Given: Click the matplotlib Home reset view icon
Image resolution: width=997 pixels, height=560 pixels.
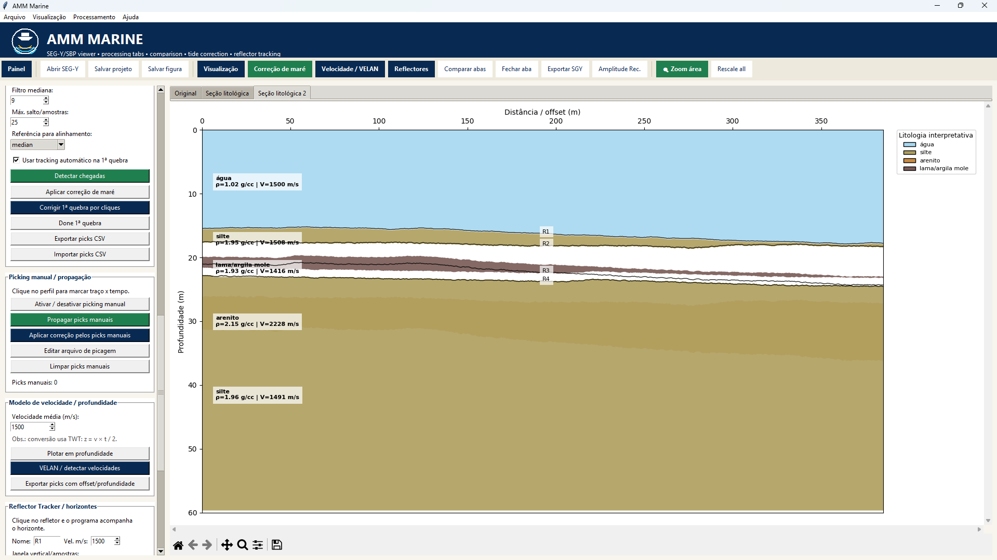Looking at the screenshot, I should [x=178, y=545].
